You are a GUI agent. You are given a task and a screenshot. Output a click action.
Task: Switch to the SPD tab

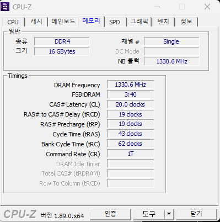click(x=115, y=22)
